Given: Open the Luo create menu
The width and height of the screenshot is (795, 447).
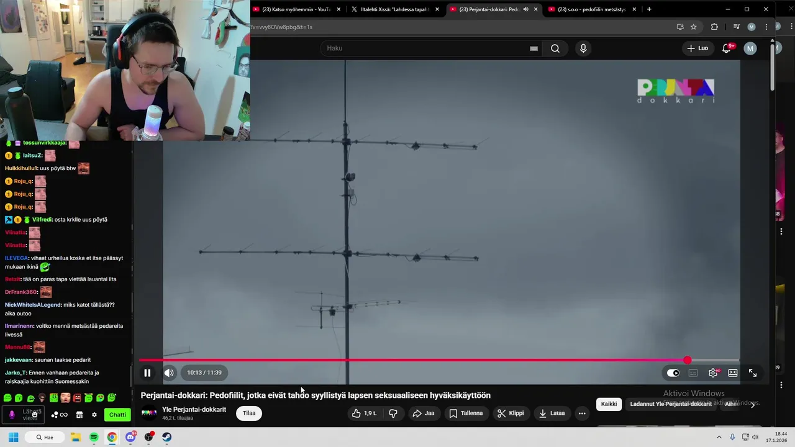Looking at the screenshot, I should click(697, 48).
